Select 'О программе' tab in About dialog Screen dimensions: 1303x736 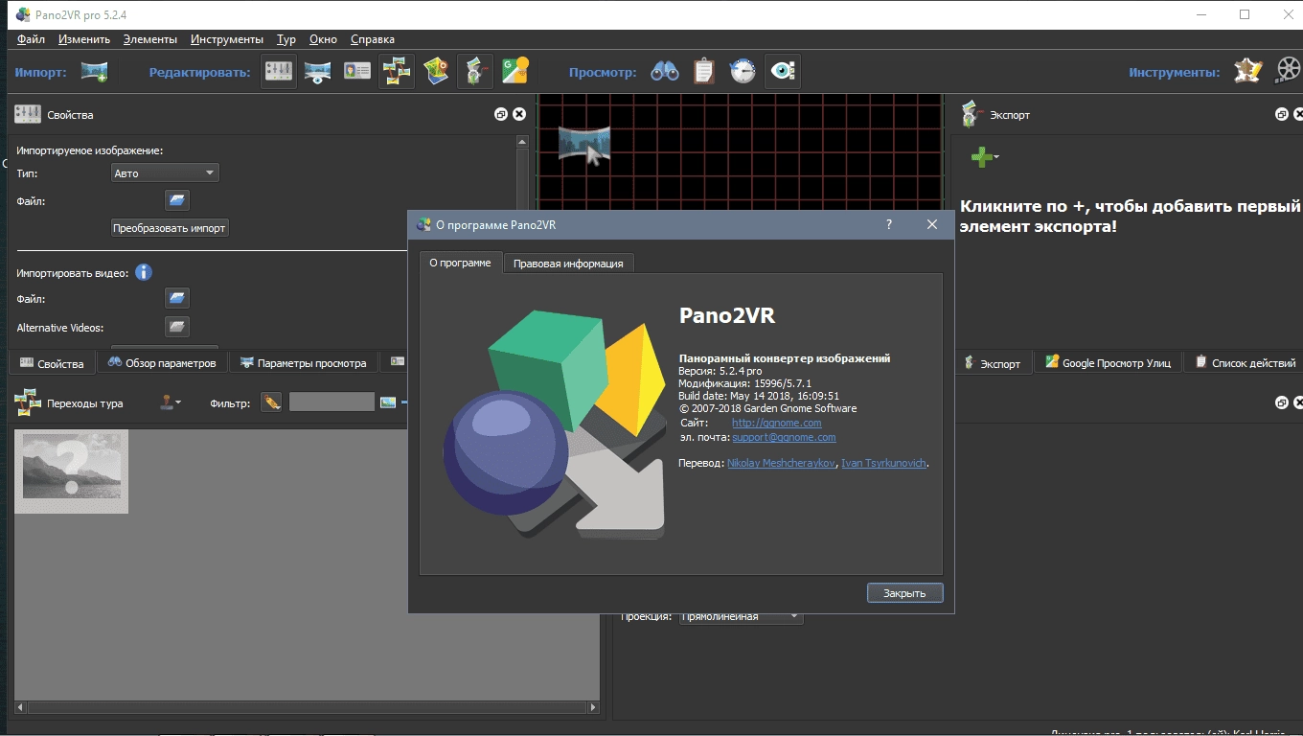click(x=460, y=263)
